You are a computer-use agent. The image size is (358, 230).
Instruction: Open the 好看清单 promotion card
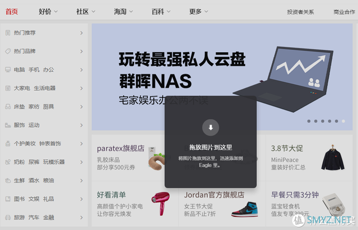click(x=135, y=204)
